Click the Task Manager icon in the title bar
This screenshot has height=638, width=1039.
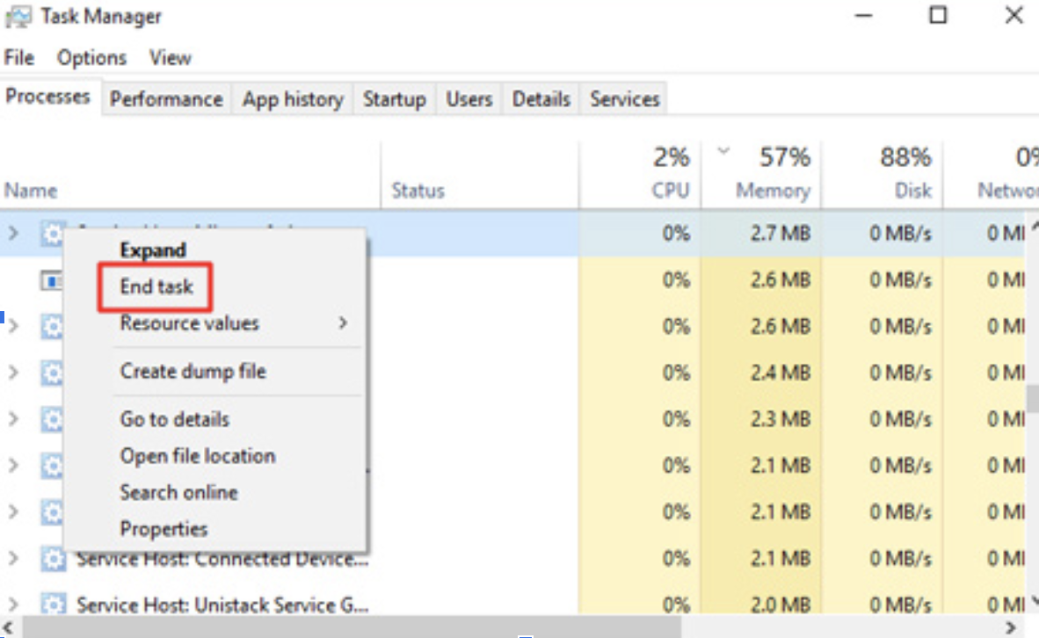coord(18,16)
